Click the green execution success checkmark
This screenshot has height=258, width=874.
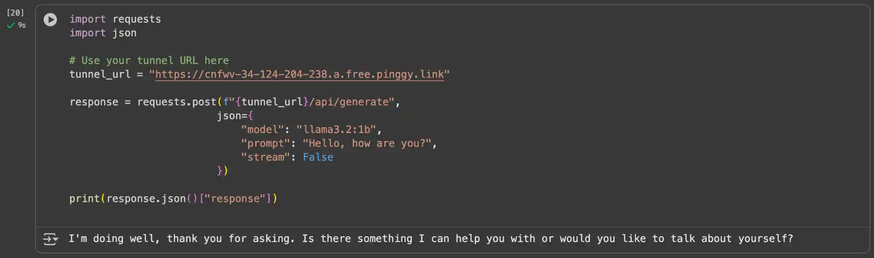point(11,25)
